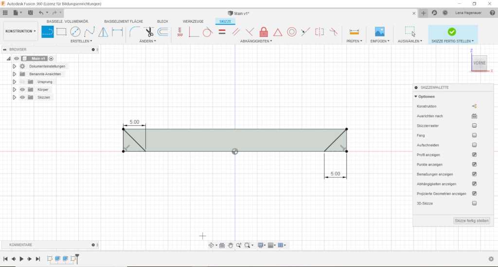Select the SKIZZE ribbon tab
Image resolution: width=498 pixels, height=267 pixels.
click(225, 21)
